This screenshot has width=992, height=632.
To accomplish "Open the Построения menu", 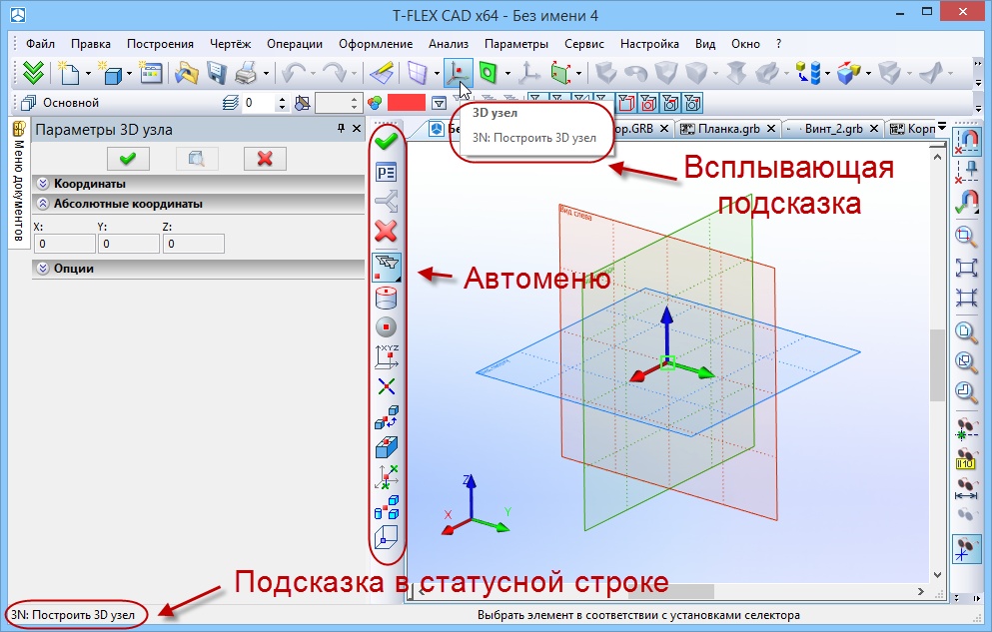I will coord(160,44).
